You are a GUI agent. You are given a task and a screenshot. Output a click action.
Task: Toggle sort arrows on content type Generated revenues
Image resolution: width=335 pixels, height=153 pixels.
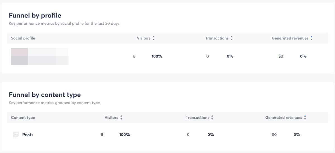[x=305, y=118]
